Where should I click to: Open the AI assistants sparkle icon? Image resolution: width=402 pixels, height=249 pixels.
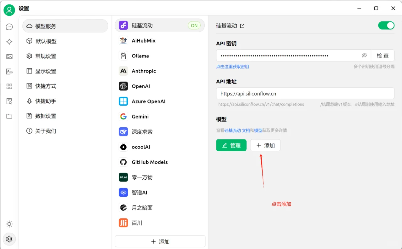click(x=9, y=41)
